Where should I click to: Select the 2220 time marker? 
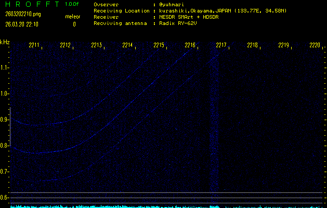click(315, 46)
